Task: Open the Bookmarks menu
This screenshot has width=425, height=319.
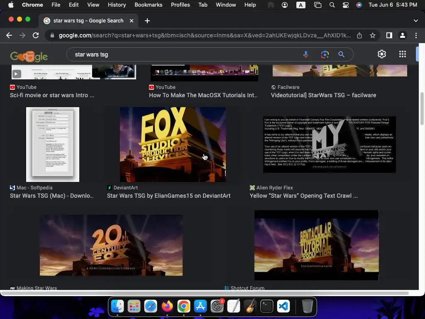Action: pyautogui.click(x=148, y=5)
